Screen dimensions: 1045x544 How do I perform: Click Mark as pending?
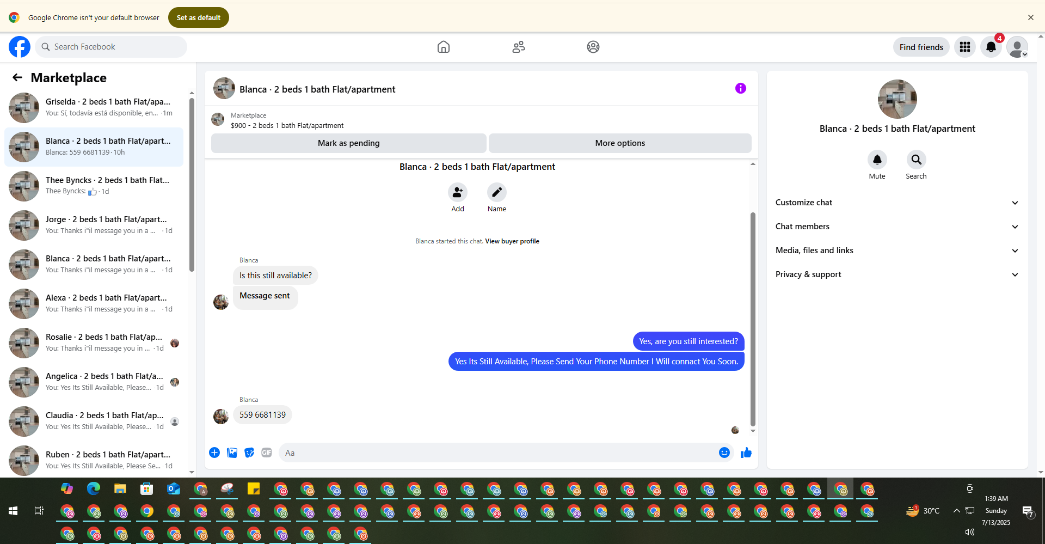pos(349,143)
